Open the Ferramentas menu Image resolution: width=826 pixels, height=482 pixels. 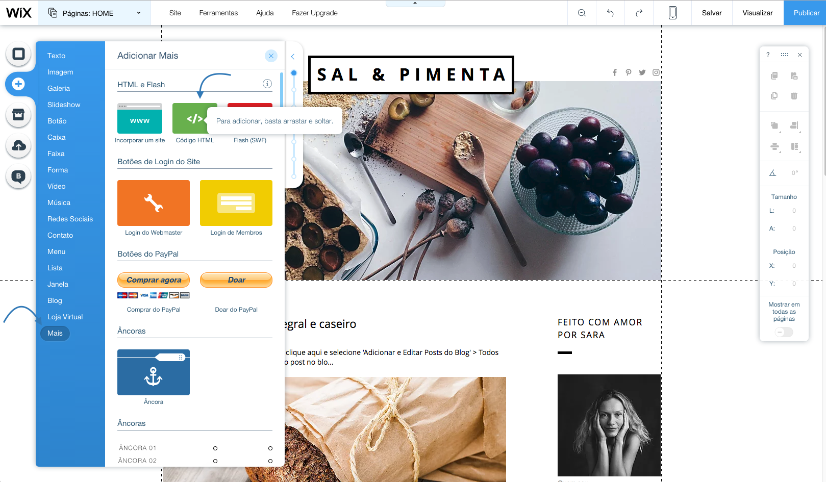tap(218, 13)
